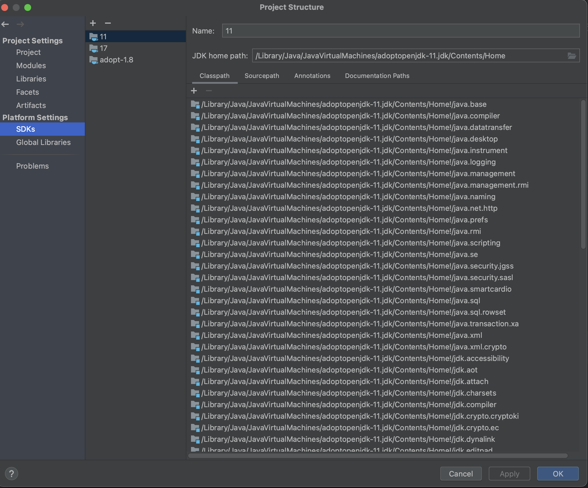
Task: Switch to the Sourcepath tab
Action: coord(262,76)
